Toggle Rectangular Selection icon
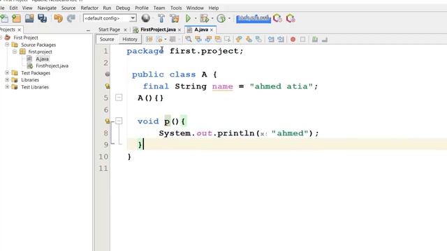 (x=228, y=39)
